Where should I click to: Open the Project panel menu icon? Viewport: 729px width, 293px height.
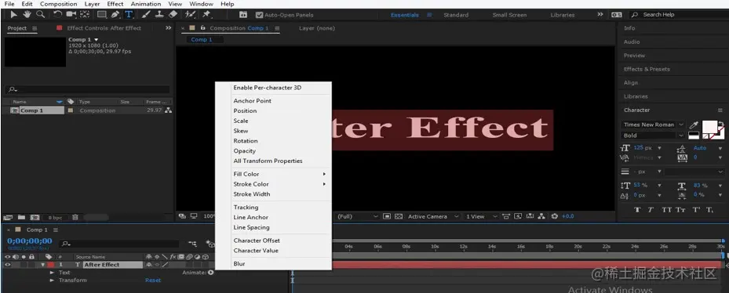[x=35, y=28]
